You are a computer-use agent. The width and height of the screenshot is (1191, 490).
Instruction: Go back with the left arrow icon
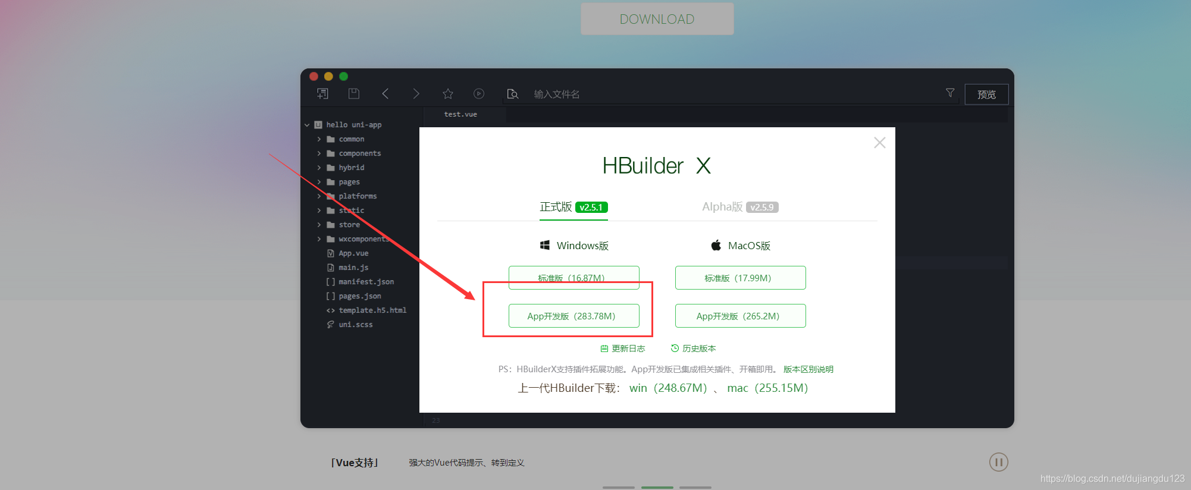(385, 93)
